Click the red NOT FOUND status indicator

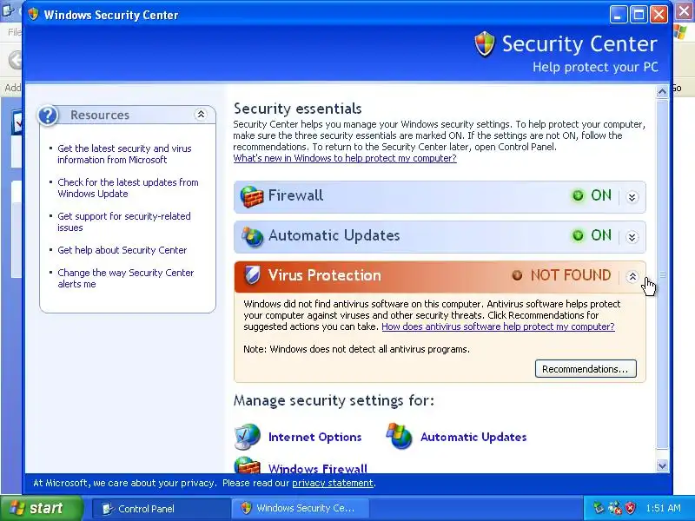pyautogui.click(x=517, y=275)
